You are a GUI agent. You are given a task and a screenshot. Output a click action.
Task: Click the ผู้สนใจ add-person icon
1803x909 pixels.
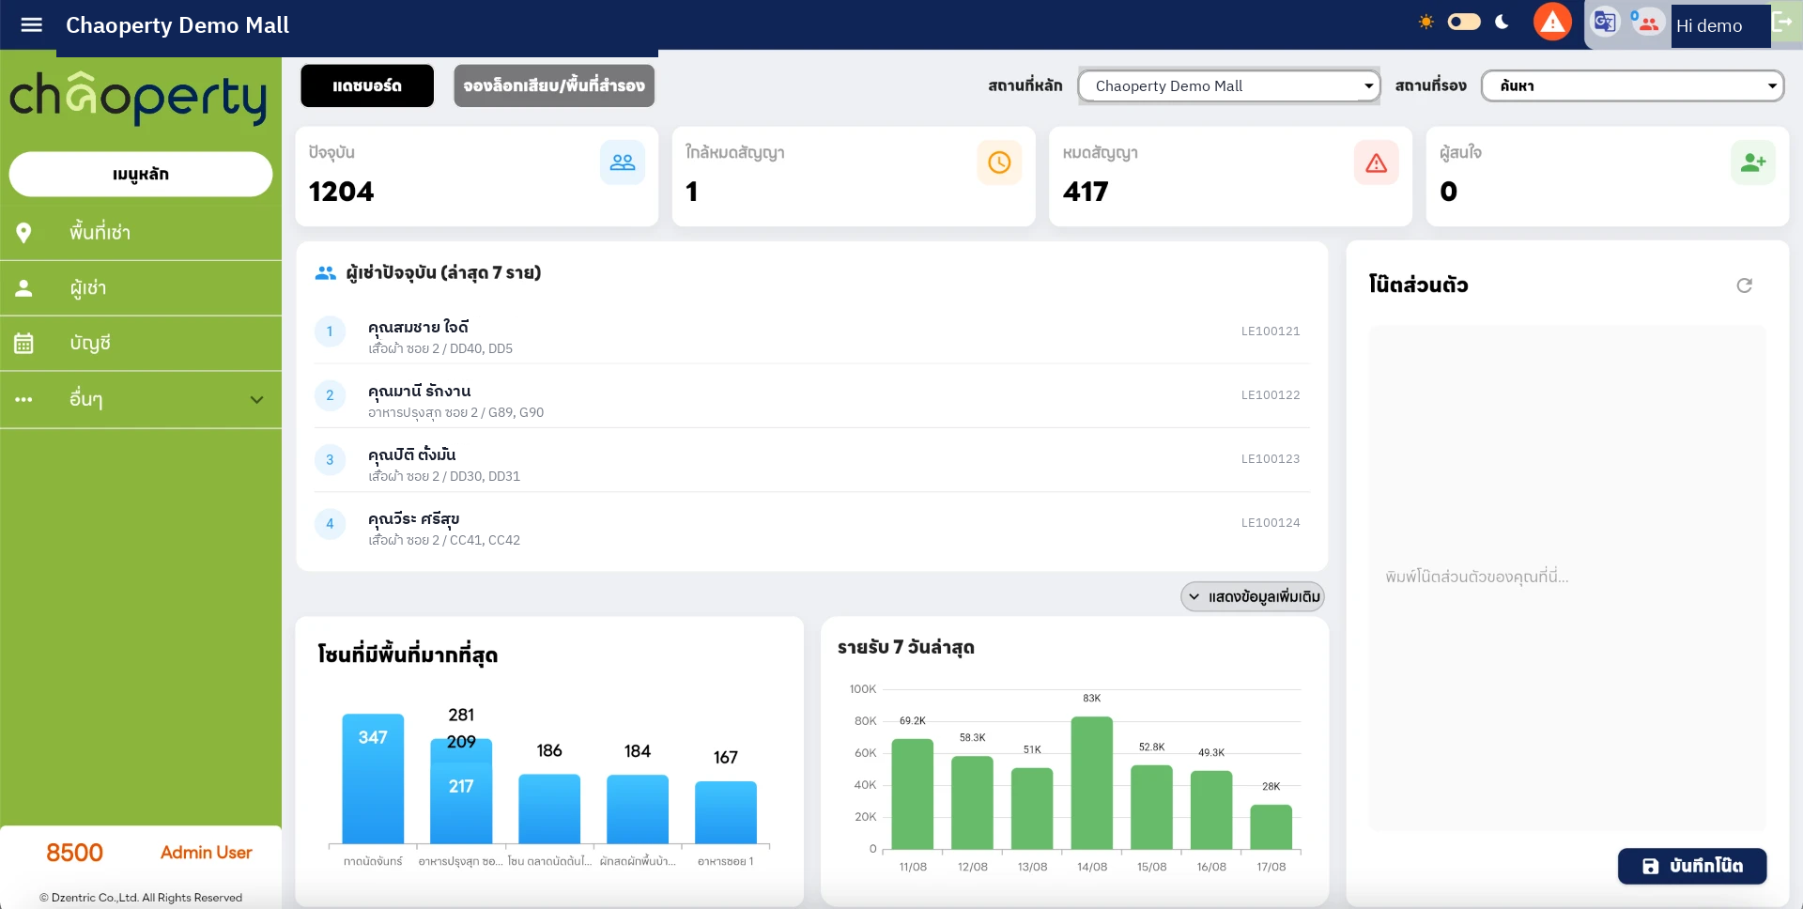click(1753, 162)
